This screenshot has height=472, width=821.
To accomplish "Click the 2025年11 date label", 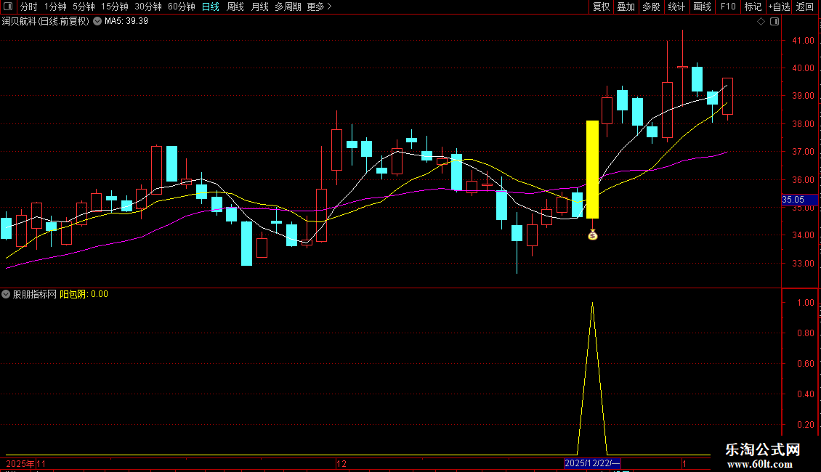I will 25,463.
